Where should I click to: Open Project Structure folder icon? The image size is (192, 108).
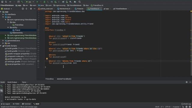(x=75, y=2)
